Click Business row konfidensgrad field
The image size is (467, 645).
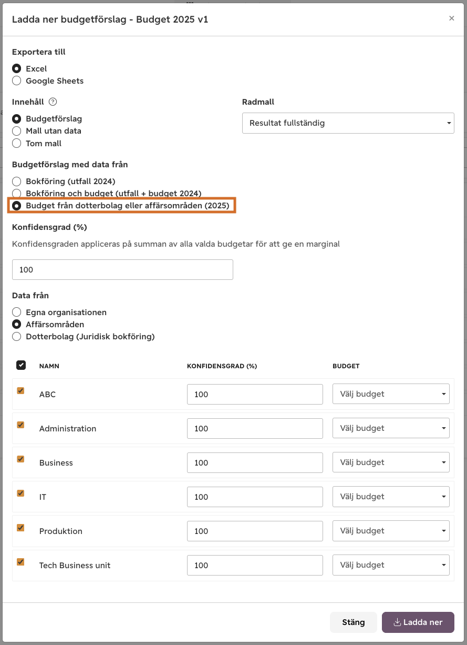(255, 462)
